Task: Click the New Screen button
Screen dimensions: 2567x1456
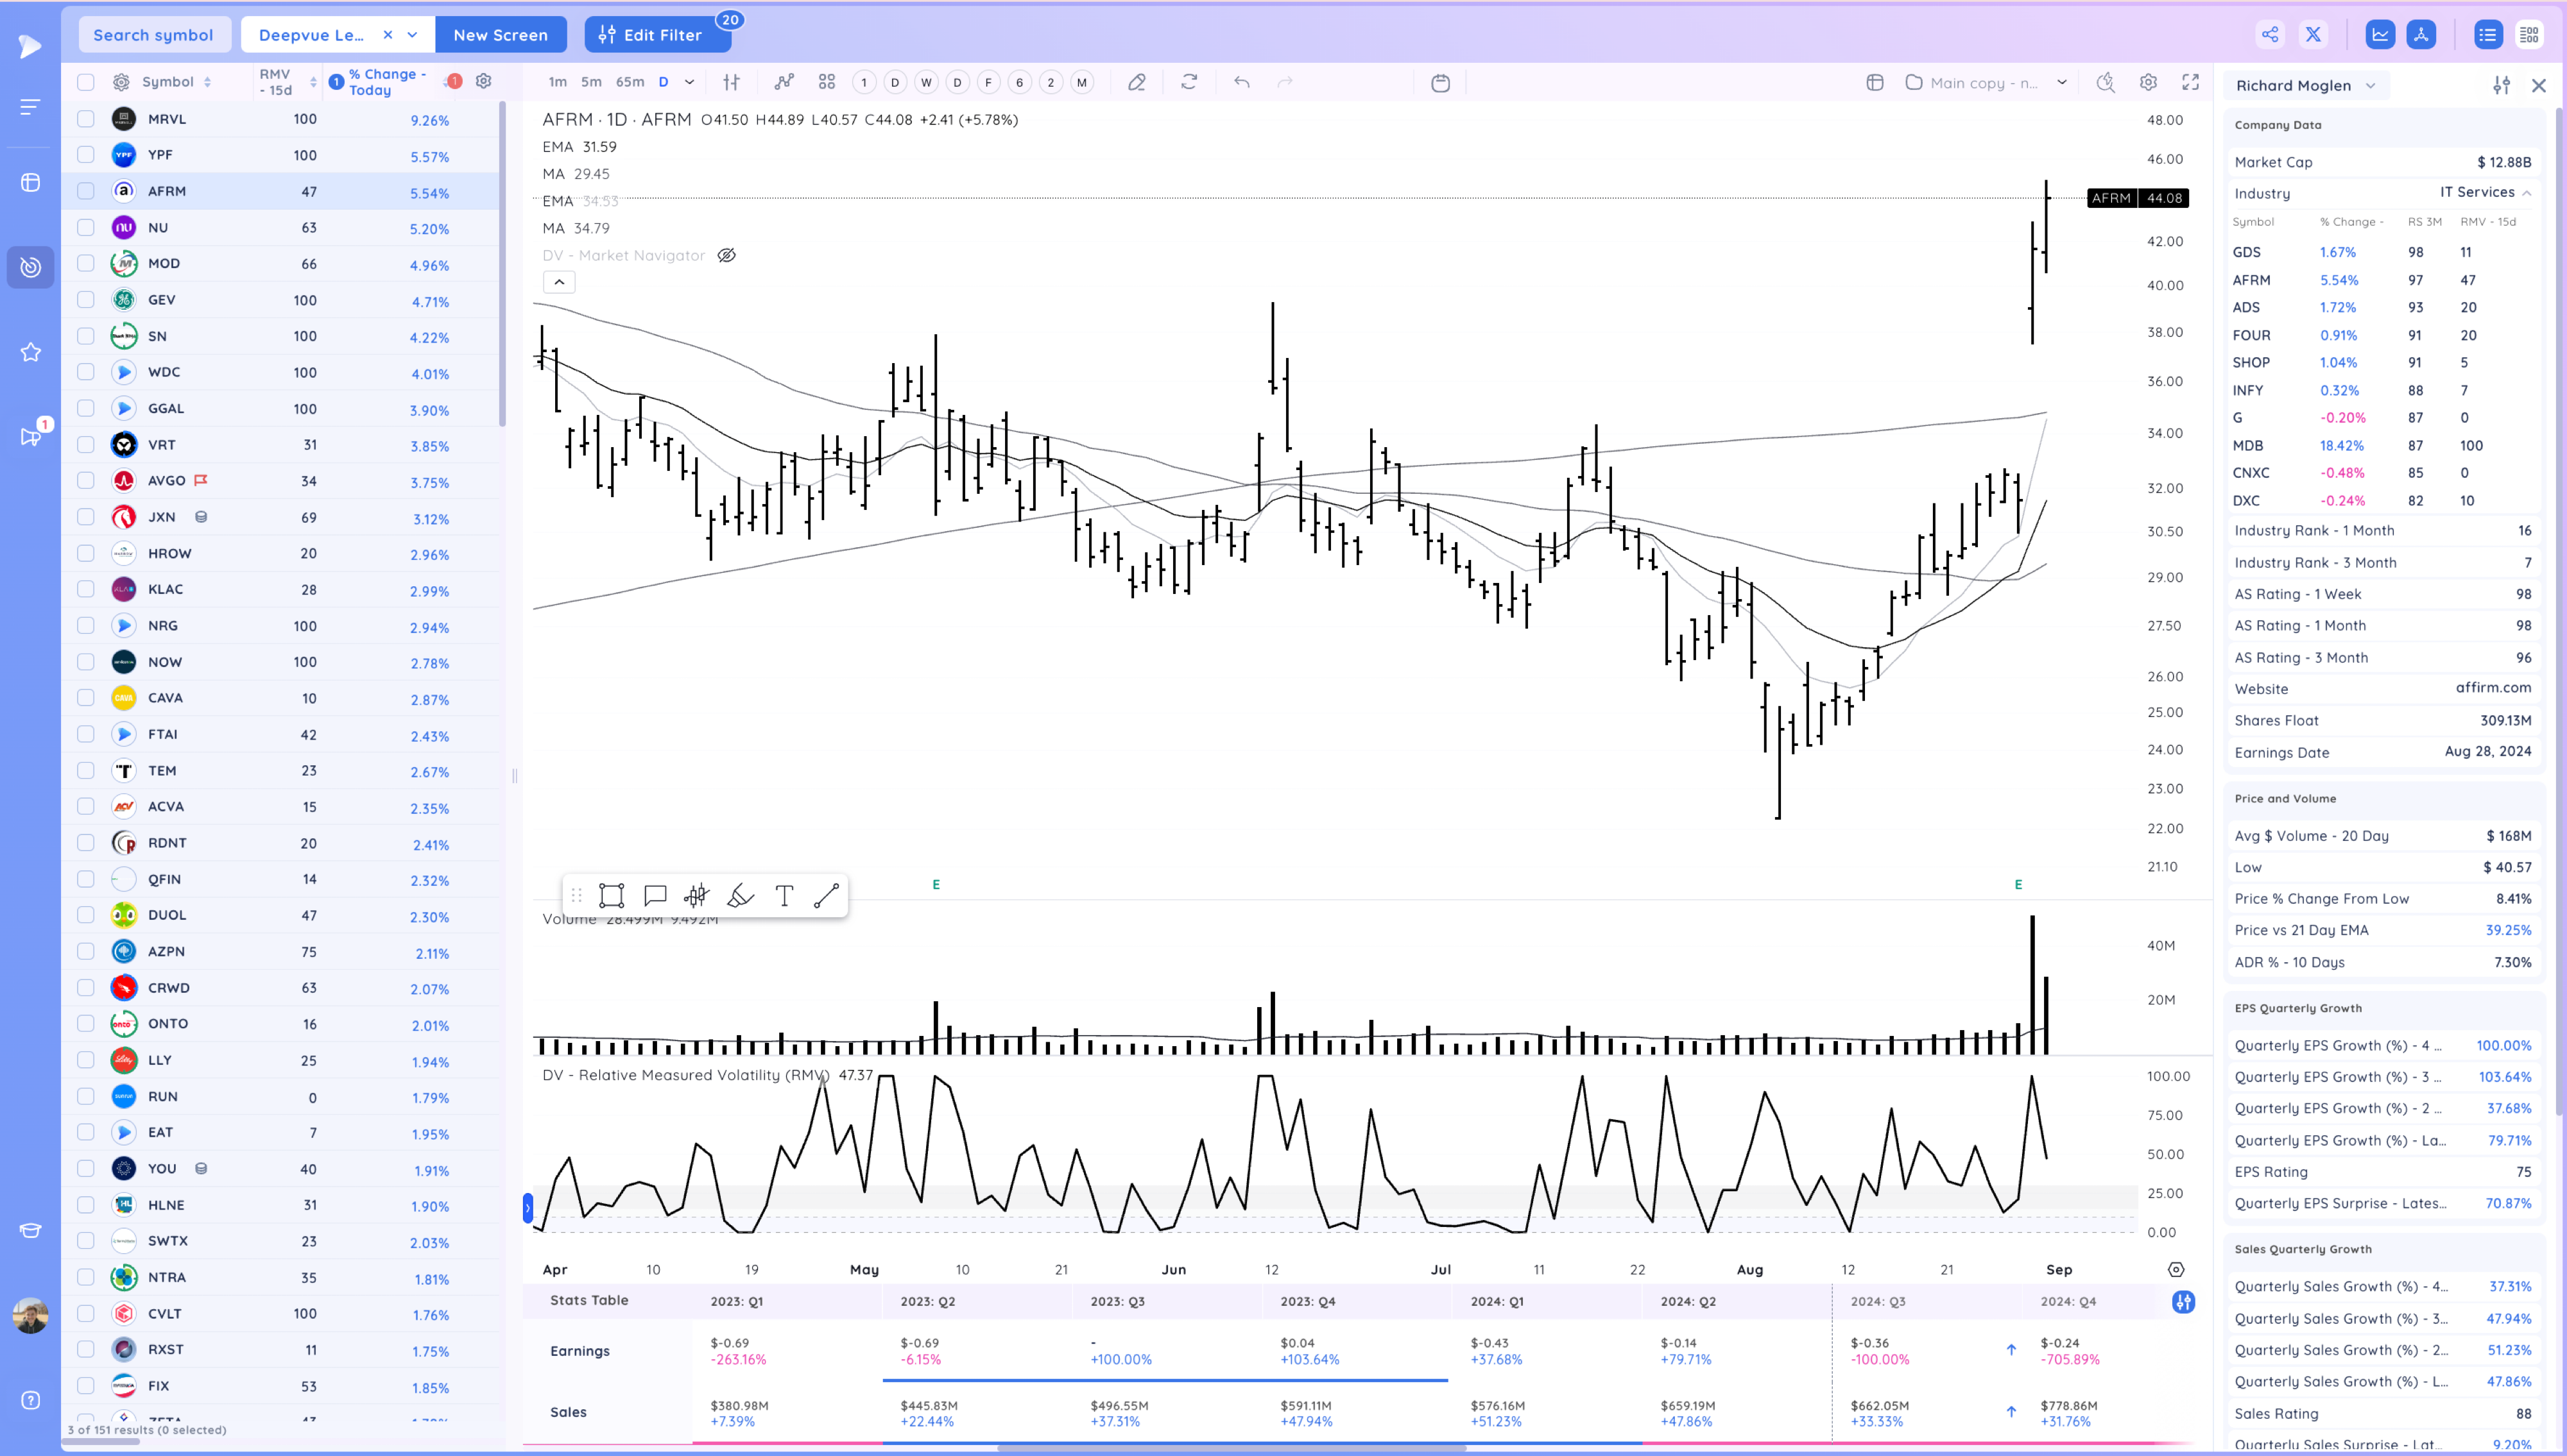Action: coord(500,35)
